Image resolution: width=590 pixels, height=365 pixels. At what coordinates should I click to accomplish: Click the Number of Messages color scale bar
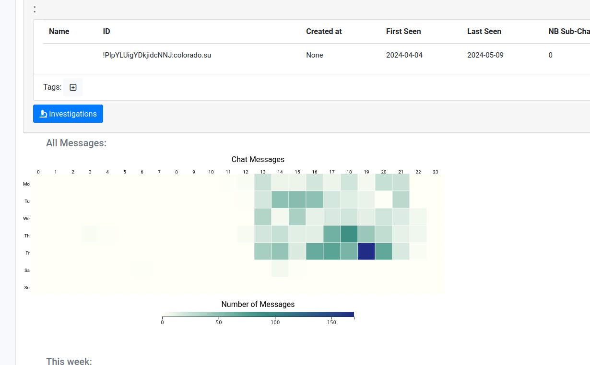(x=258, y=315)
